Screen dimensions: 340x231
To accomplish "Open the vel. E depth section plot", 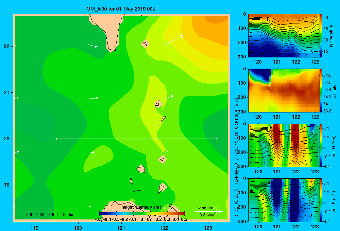I will coord(284,200).
